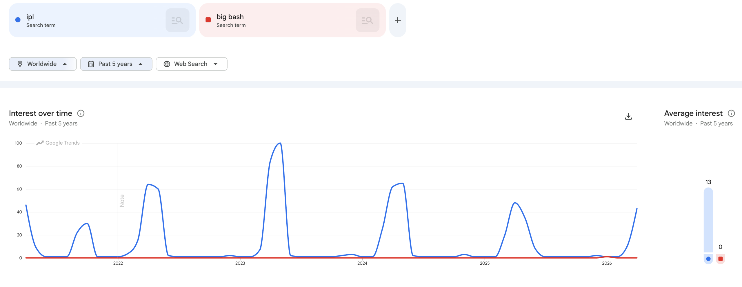Viewport: 742px width, 287px height.
Task: Click the 2022 axis label
Action: [x=118, y=263]
